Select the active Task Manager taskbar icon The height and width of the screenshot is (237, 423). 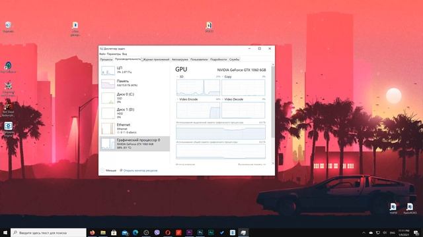click(x=243, y=232)
